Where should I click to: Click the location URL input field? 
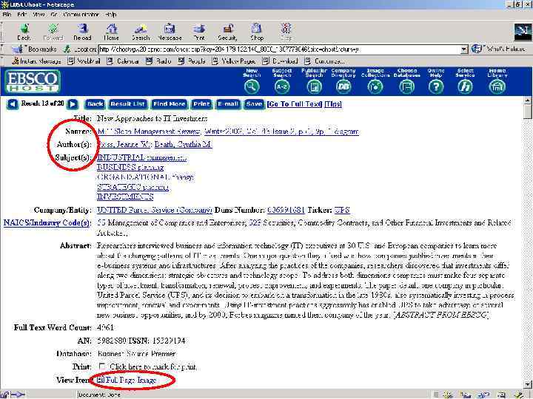(279, 50)
